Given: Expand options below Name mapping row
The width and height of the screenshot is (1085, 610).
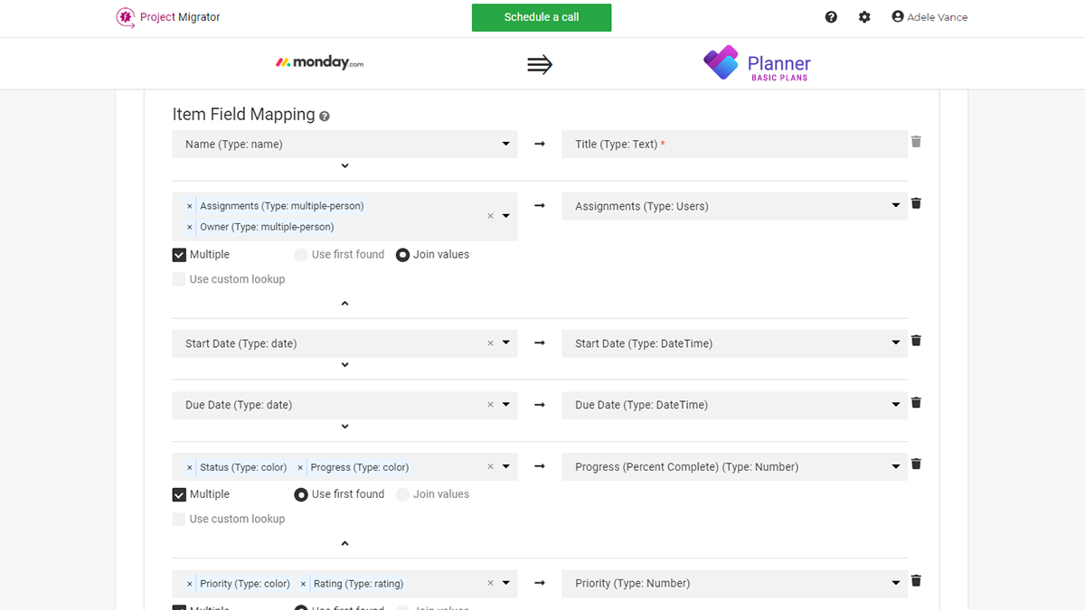Looking at the screenshot, I should click(344, 166).
